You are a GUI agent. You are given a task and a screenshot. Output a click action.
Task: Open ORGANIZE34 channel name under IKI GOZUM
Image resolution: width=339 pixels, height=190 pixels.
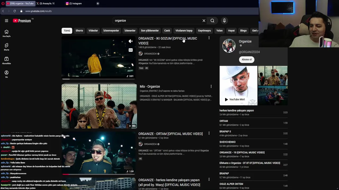(x=150, y=54)
